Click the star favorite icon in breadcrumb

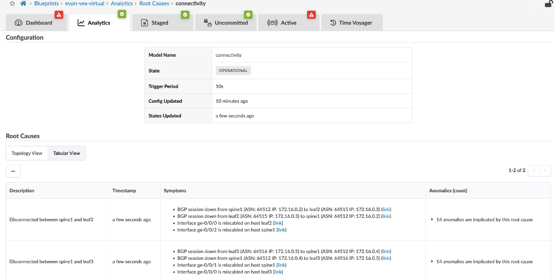click(12, 3)
